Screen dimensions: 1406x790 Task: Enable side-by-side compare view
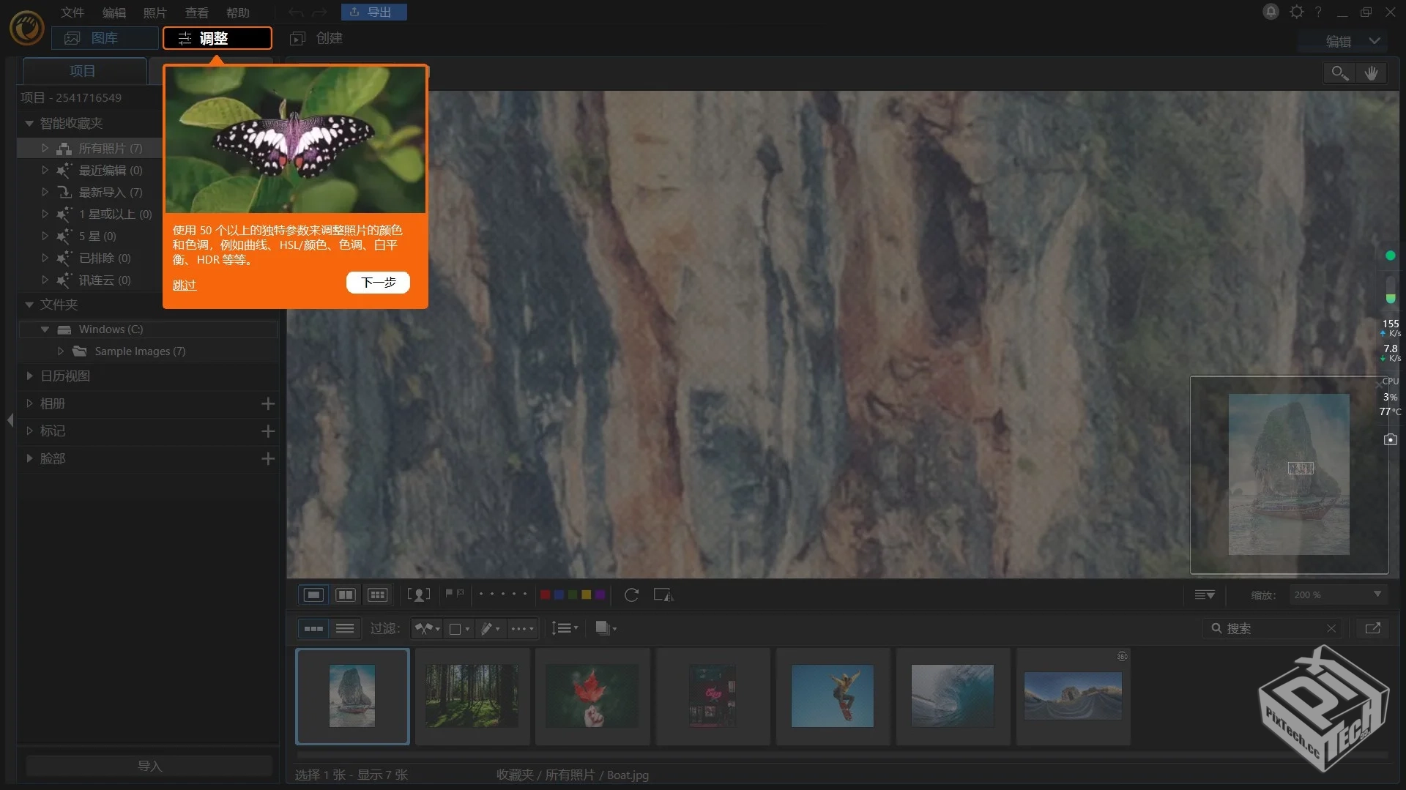point(345,595)
